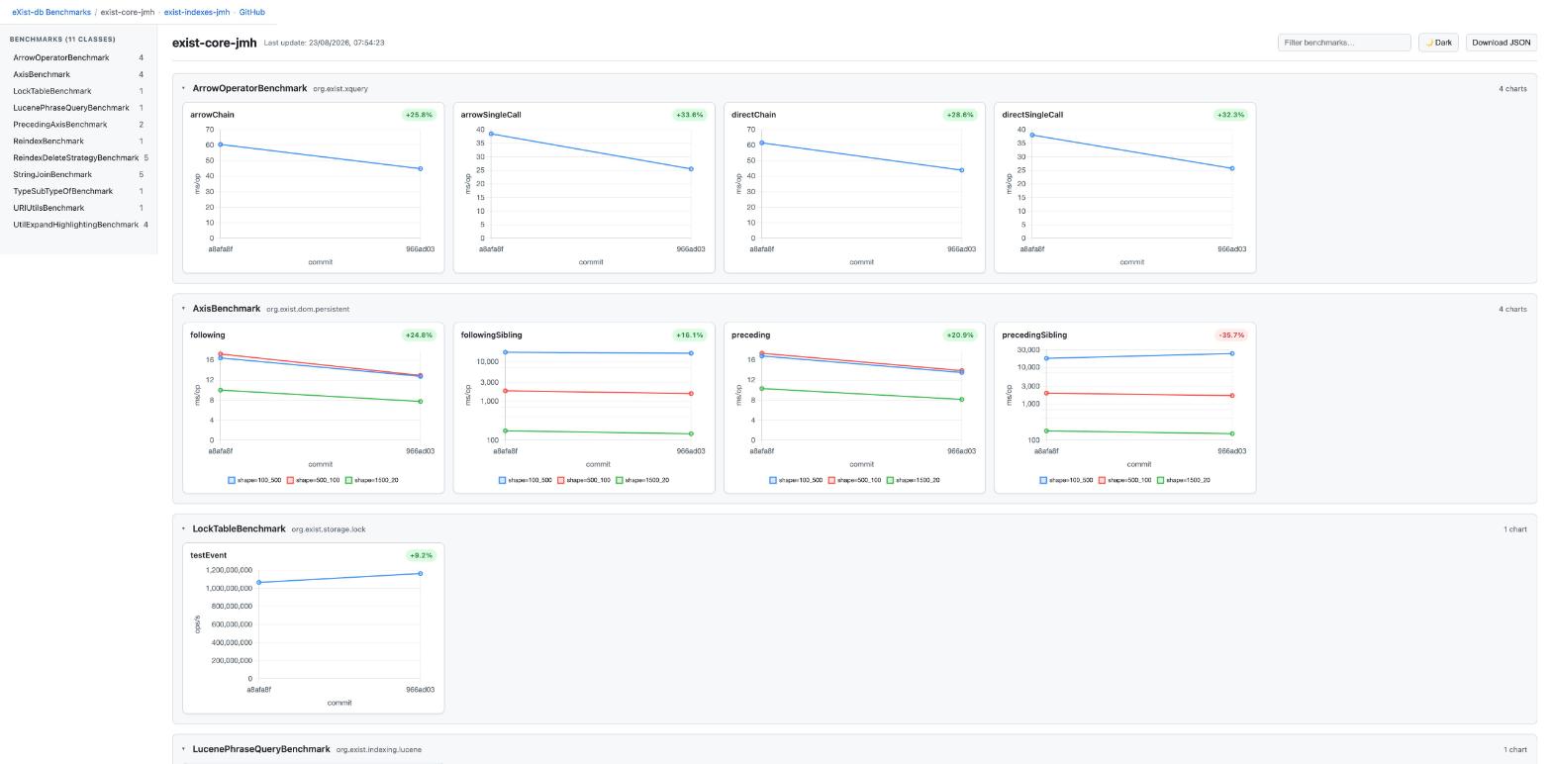The height and width of the screenshot is (764, 1552).
Task: Click the +16.1% badge on followingSibling
Action: tap(690, 334)
